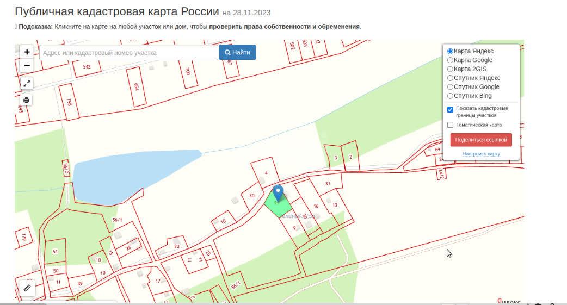Image resolution: width=567 pixels, height=305 pixels.
Task: Click parcel number 50 on map
Action: click(56, 270)
